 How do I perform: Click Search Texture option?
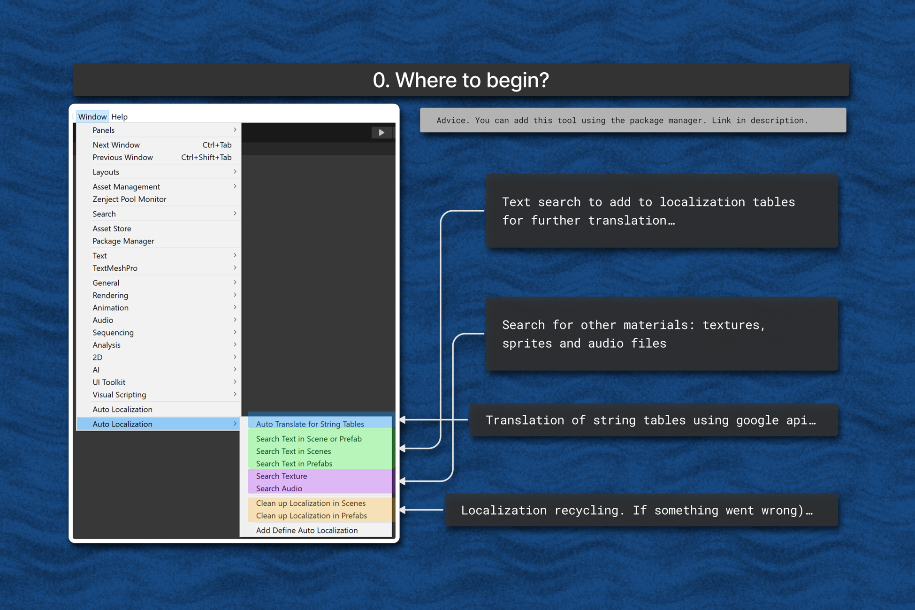[282, 476]
